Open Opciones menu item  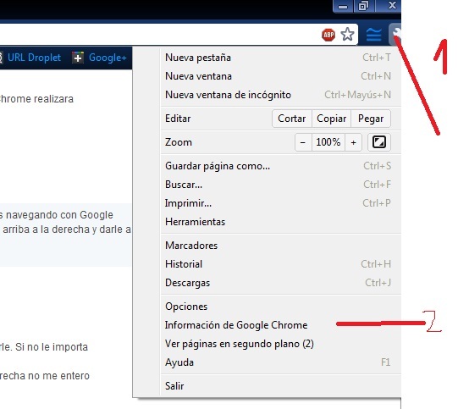[x=281, y=307]
